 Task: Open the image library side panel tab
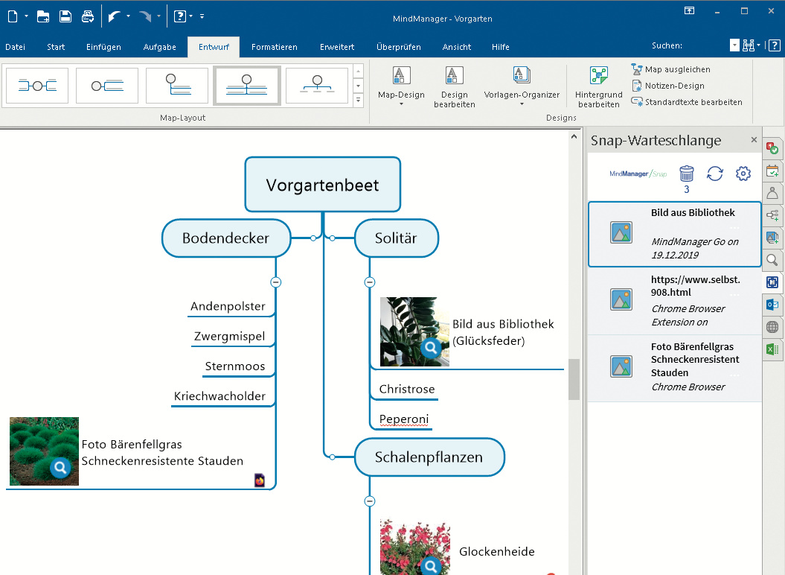(x=772, y=238)
